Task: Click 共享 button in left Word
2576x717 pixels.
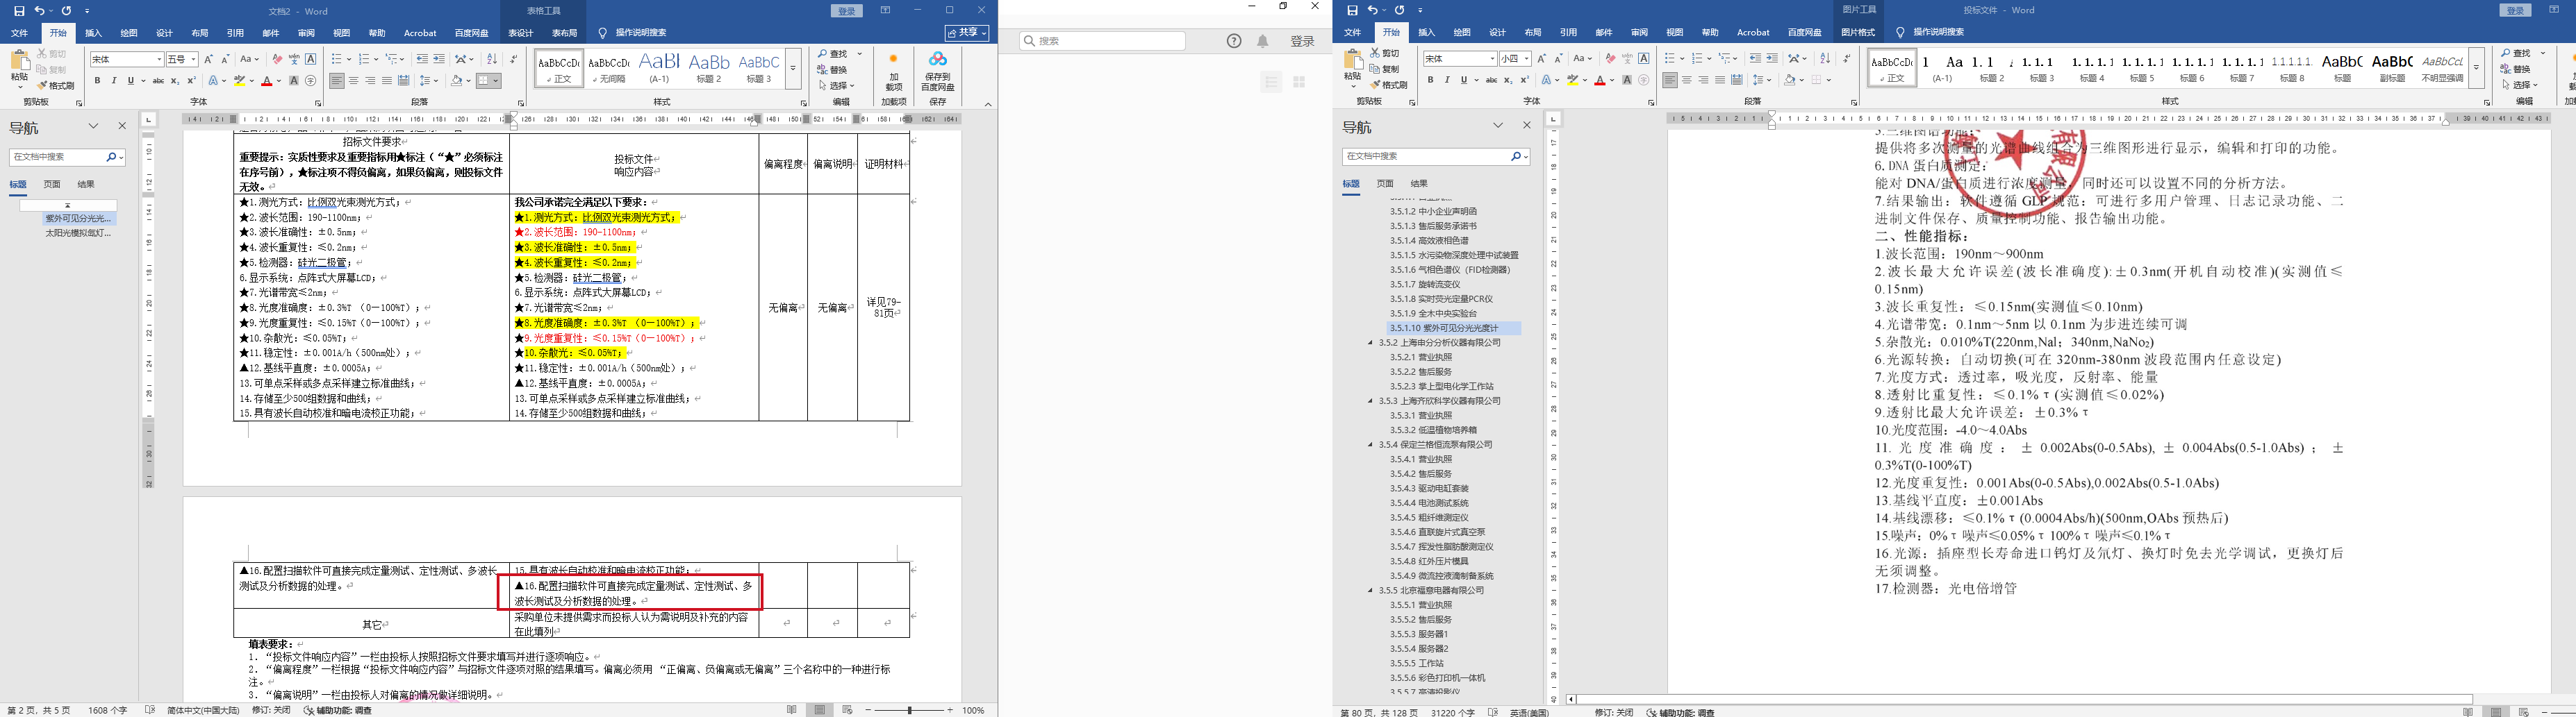Action: 967,33
